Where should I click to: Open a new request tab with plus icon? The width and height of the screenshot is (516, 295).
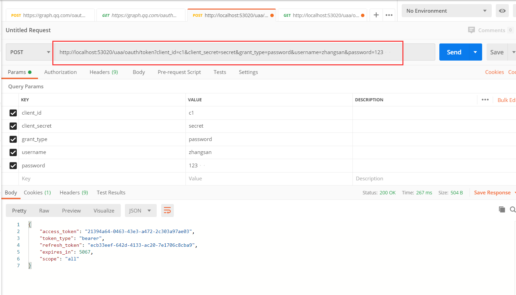376,15
